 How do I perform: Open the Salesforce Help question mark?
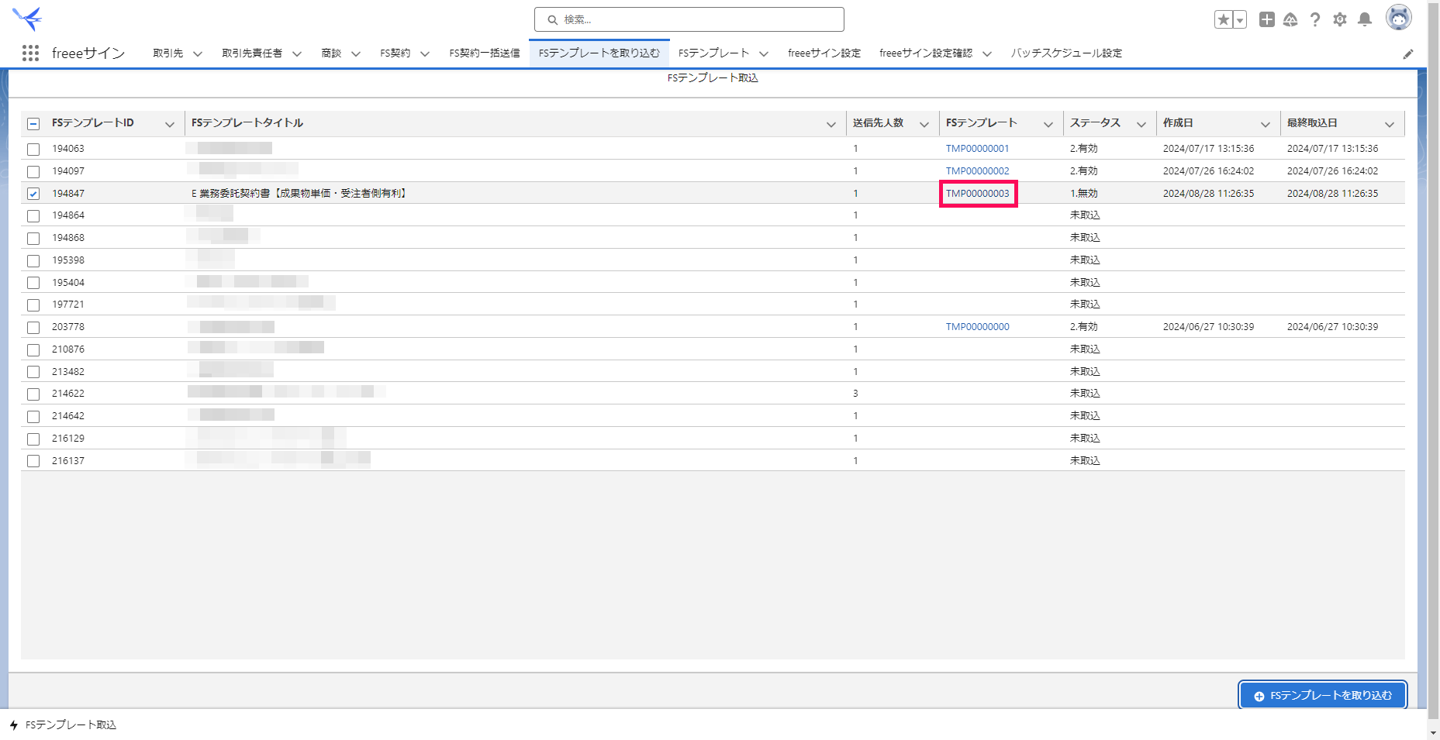(x=1315, y=20)
